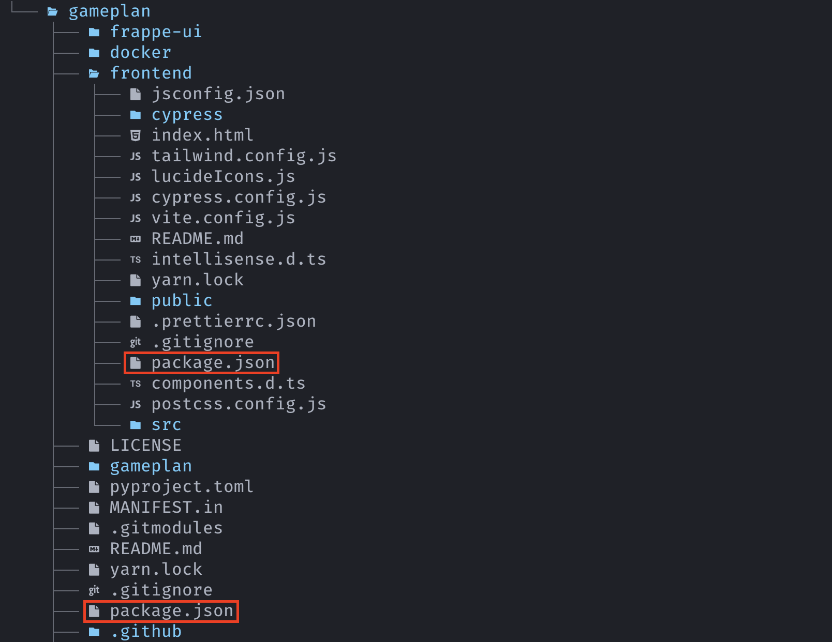Click the file icon next to LICENSE
Screen dimensions: 832x642
click(x=94, y=446)
